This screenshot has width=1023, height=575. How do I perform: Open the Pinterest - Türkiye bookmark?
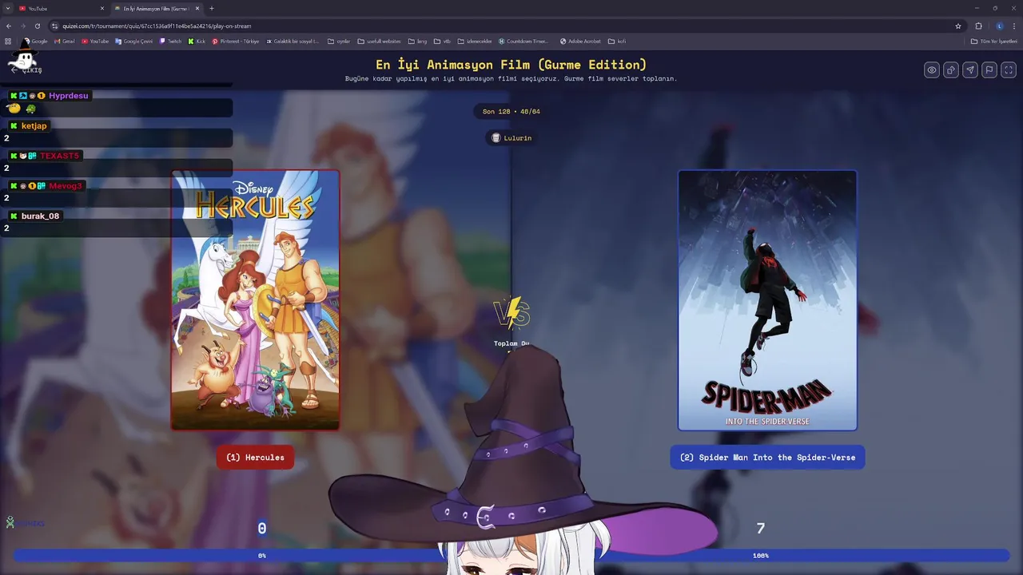pyautogui.click(x=236, y=42)
